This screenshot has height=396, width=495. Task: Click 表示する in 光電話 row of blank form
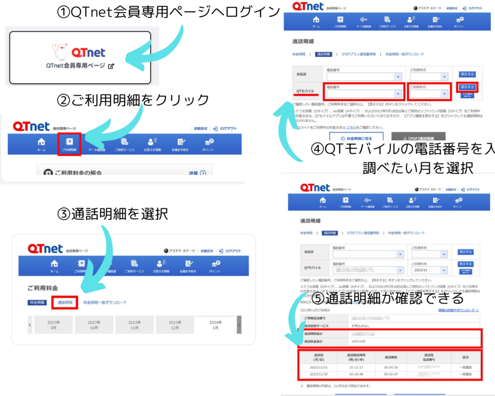(467, 74)
